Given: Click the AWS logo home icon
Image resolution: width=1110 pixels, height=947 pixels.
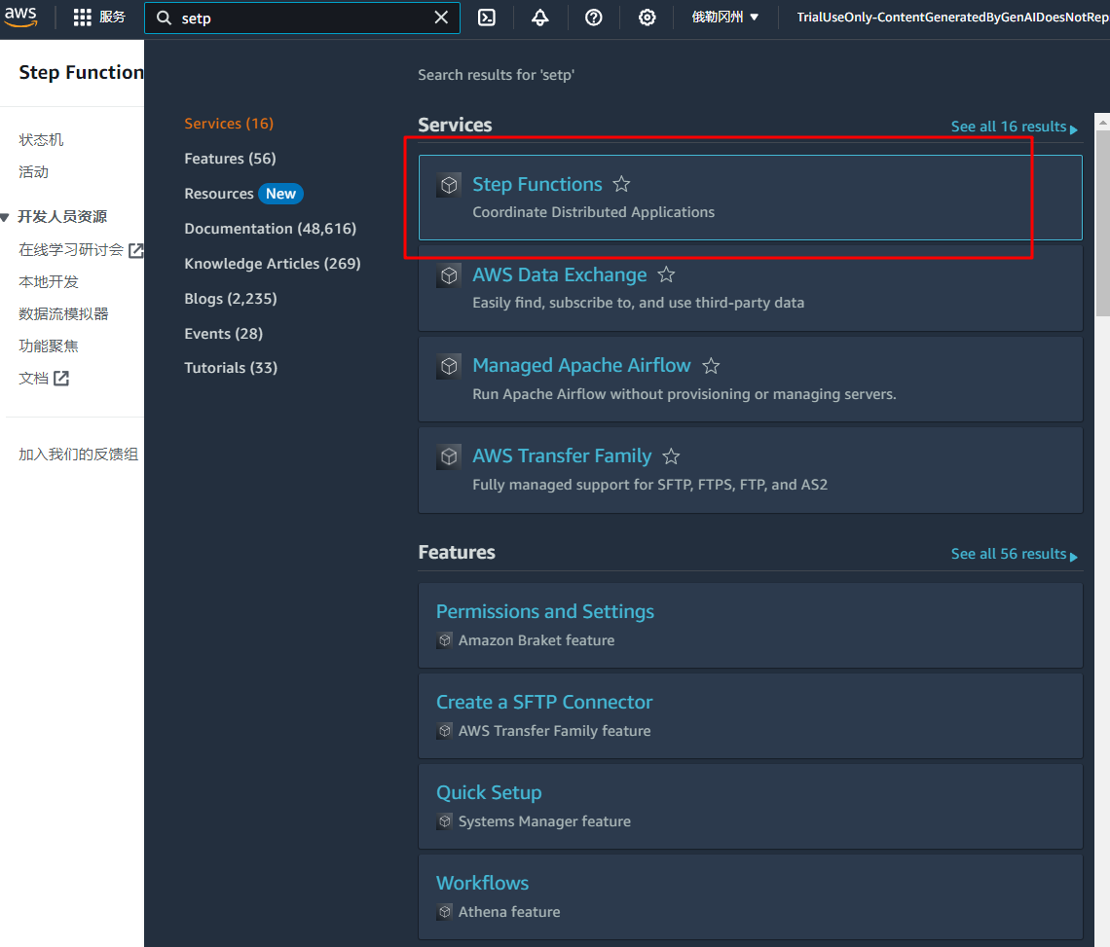Looking at the screenshot, I should tap(20, 17).
